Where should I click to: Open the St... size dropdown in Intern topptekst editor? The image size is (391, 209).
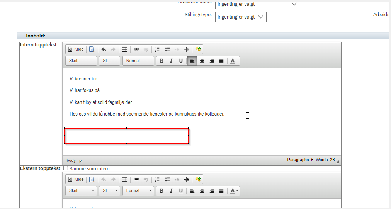109,61
